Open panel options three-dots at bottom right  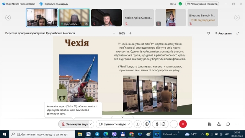(x=237, y=124)
